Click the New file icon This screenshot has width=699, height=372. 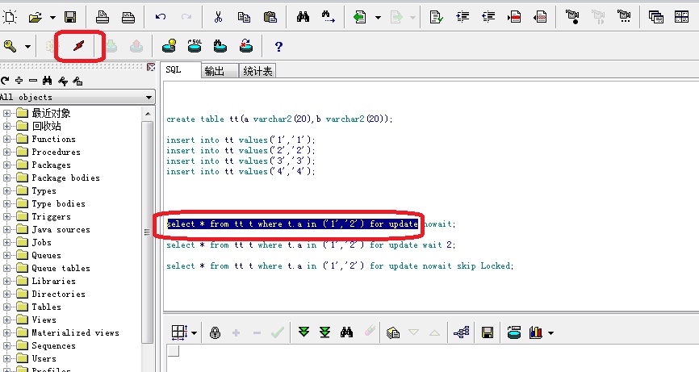click(x=10, y=17)
